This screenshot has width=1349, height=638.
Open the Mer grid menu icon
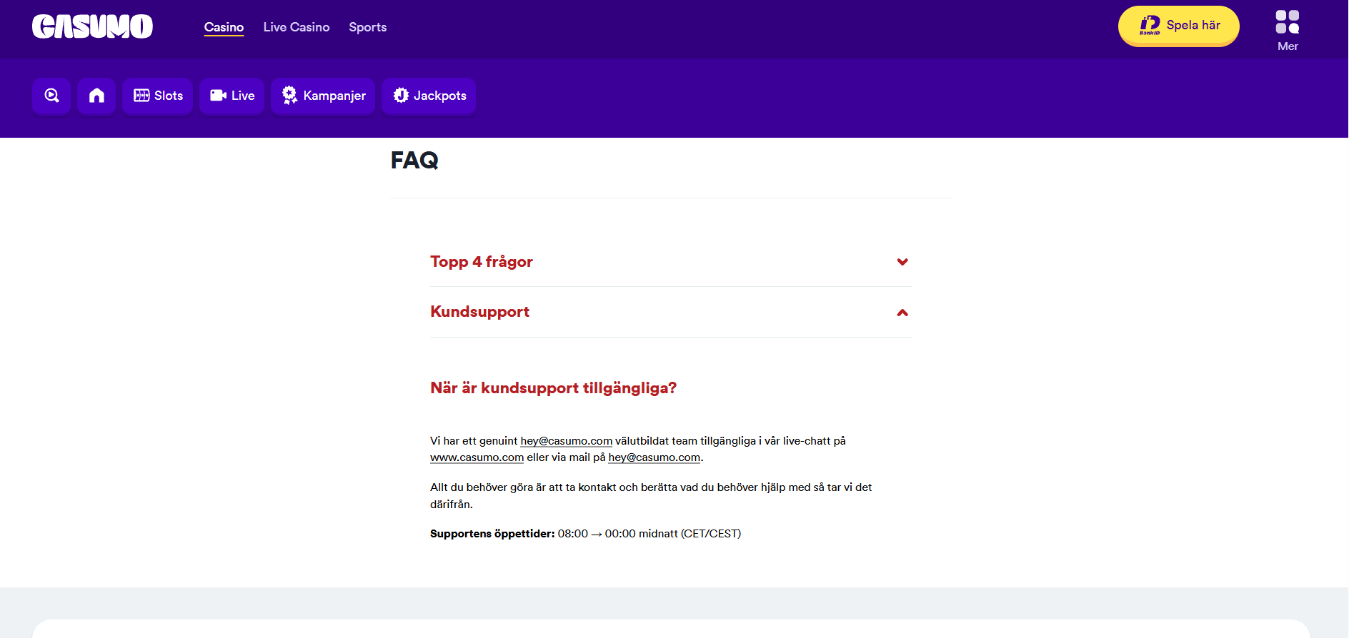coord(1288,22)
